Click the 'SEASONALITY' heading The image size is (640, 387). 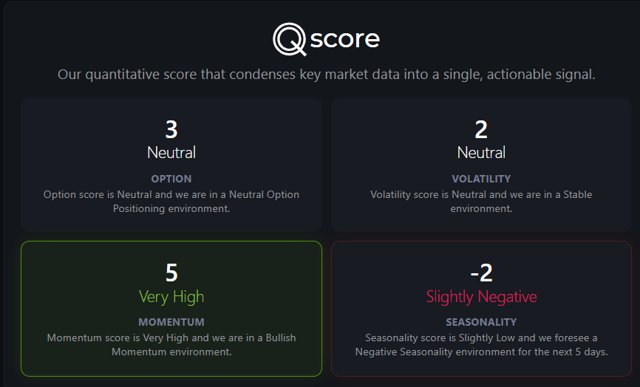click(481, 322)
